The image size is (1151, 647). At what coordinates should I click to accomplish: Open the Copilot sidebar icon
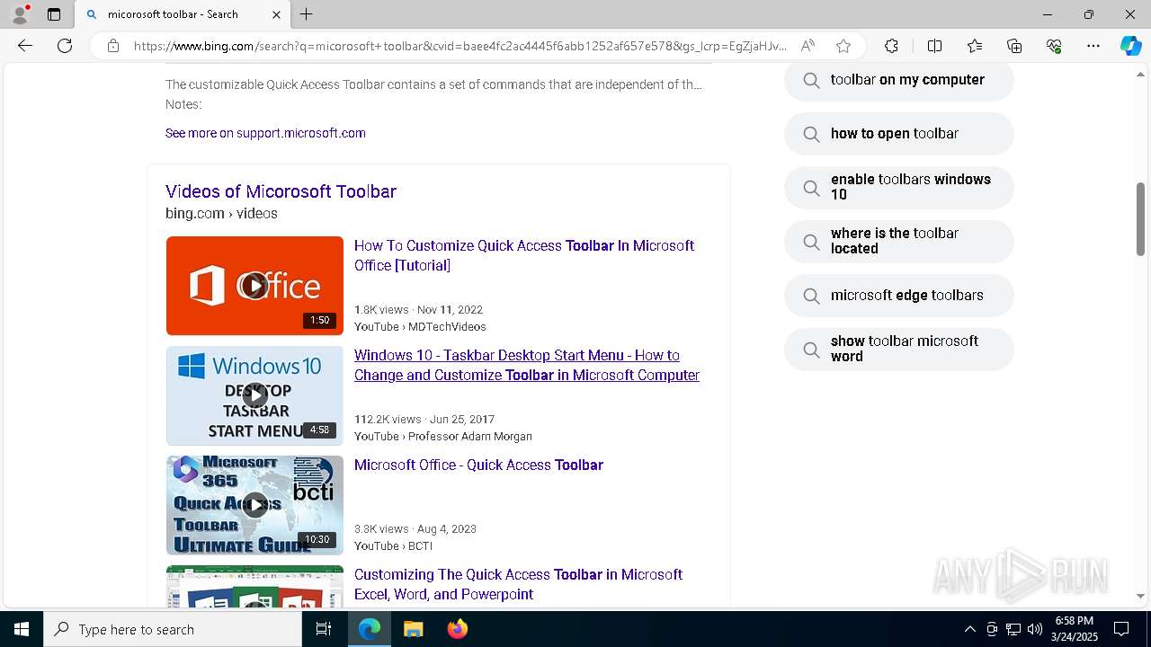click(x=1130, y=46)
